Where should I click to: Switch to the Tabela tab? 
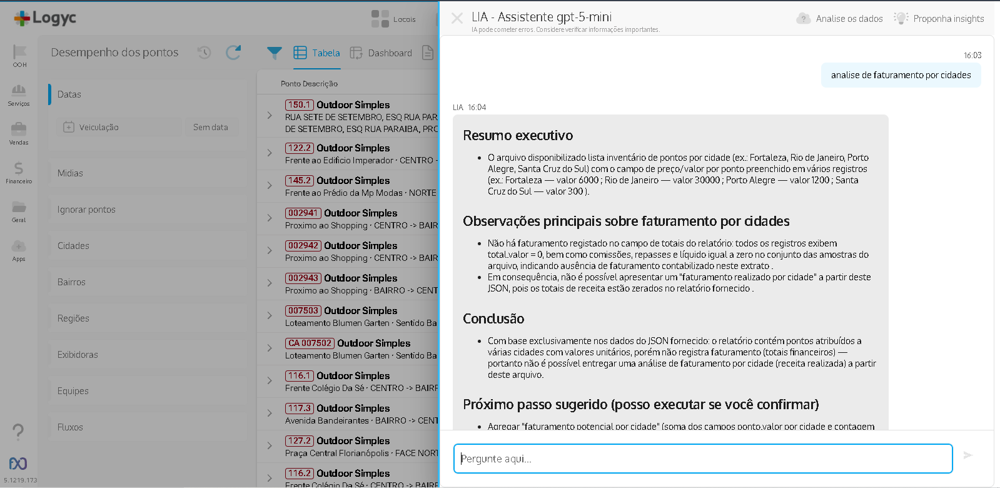(317, 53)
